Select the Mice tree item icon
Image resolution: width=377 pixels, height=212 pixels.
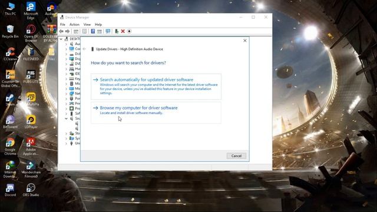[71, 84]
